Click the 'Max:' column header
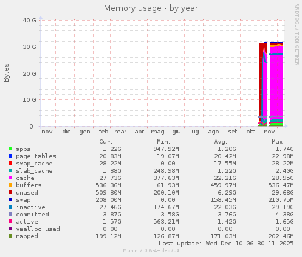302x257 pixels. pyautogui.click(x=278, y=142)
